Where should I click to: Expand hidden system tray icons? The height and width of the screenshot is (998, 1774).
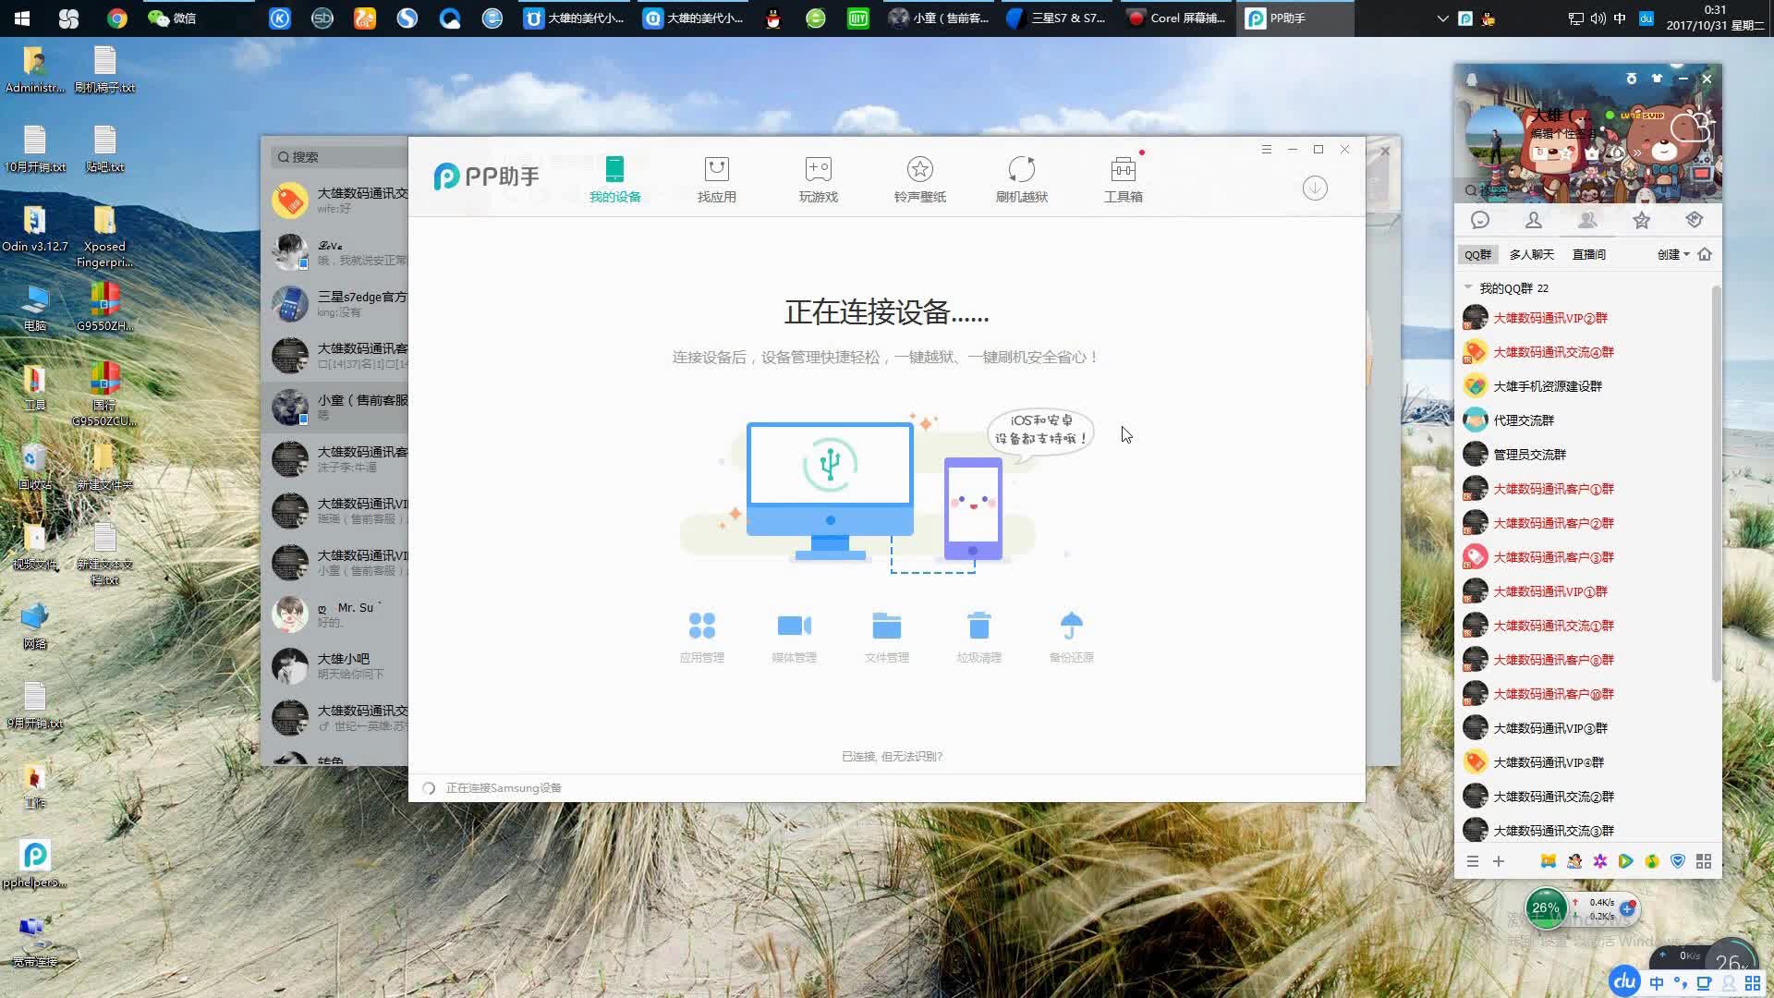(1440, 18)
